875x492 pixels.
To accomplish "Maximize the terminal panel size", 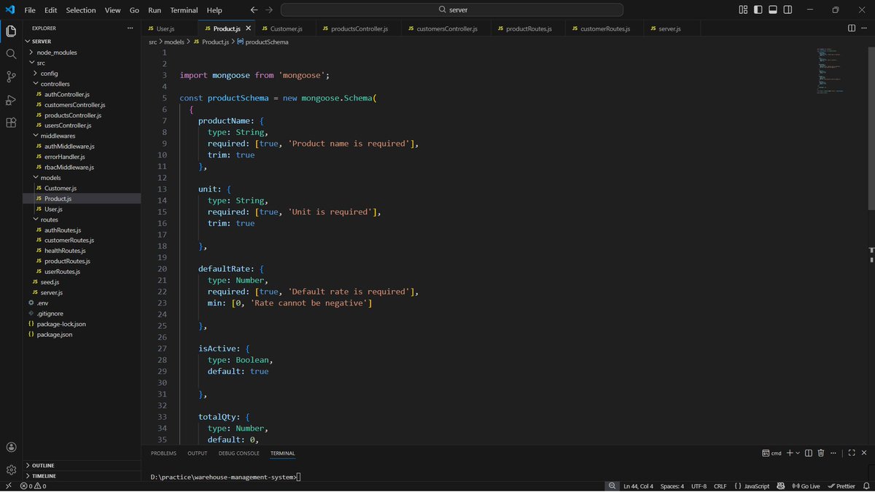I will pyautogui.click(x=852, y=453).
